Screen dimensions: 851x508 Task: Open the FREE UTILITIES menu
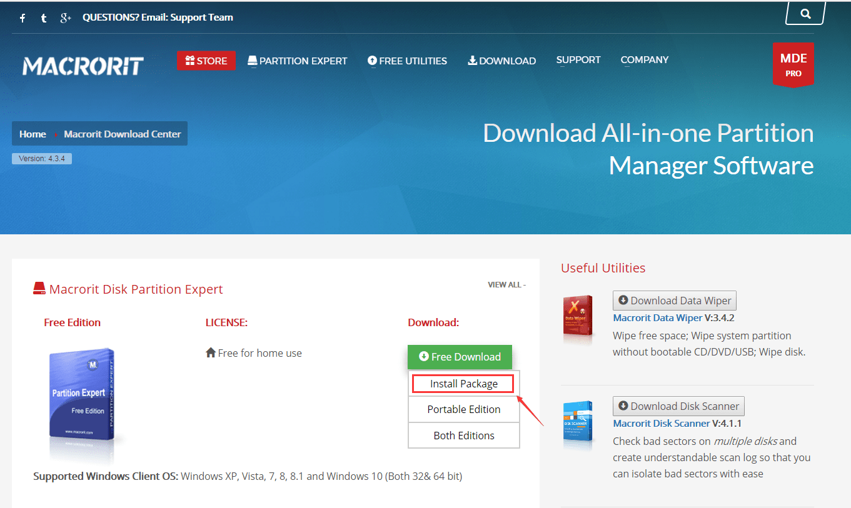coord(407,61)
